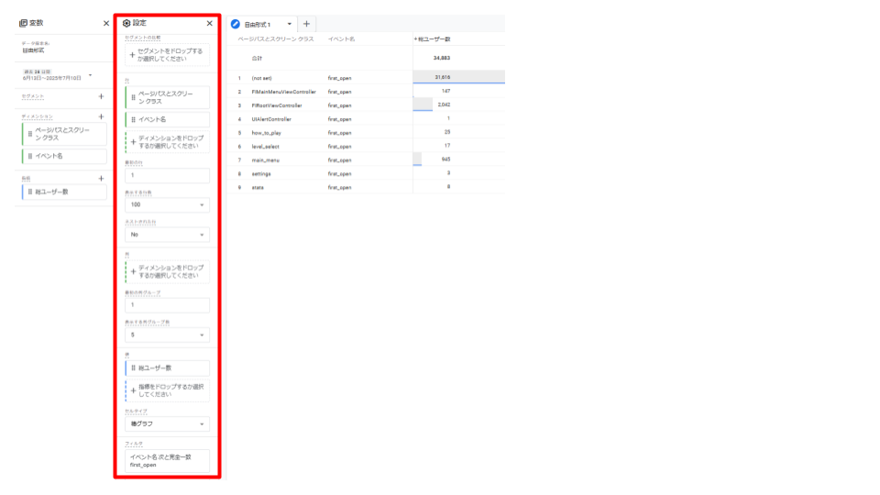The image size is (880, 495).
Task: Click the main_menu row
Action: [x=366, y=159]
